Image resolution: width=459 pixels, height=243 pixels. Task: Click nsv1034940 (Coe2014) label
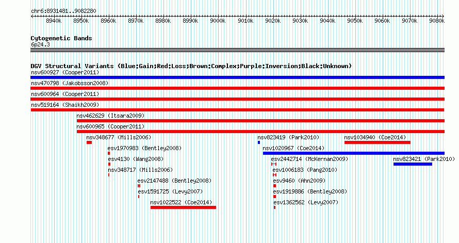pyautogui.click(x=375, y=137)
